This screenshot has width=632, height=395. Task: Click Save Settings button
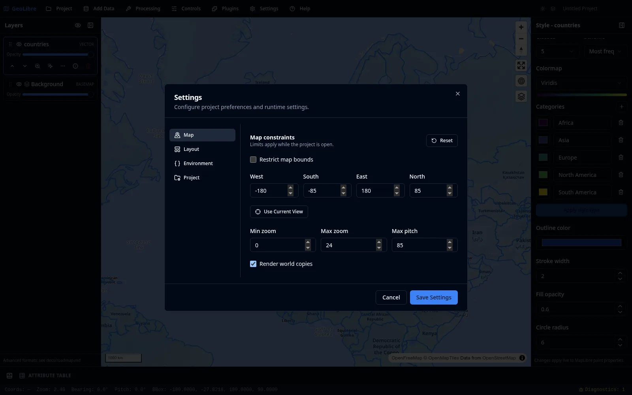coord(434,297)
